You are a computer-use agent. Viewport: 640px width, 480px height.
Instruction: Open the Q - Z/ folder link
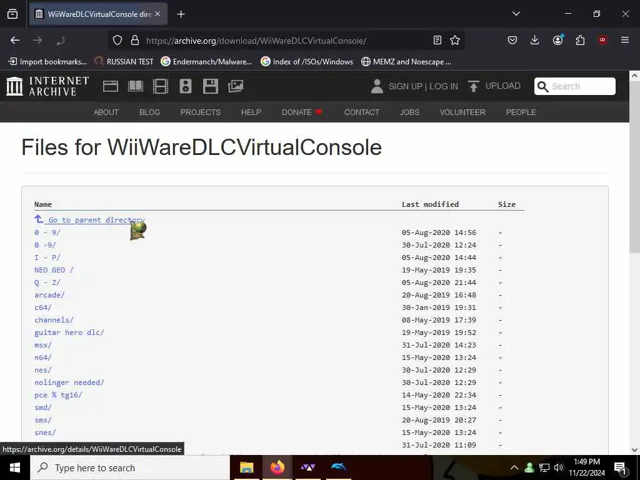[47, 282]
